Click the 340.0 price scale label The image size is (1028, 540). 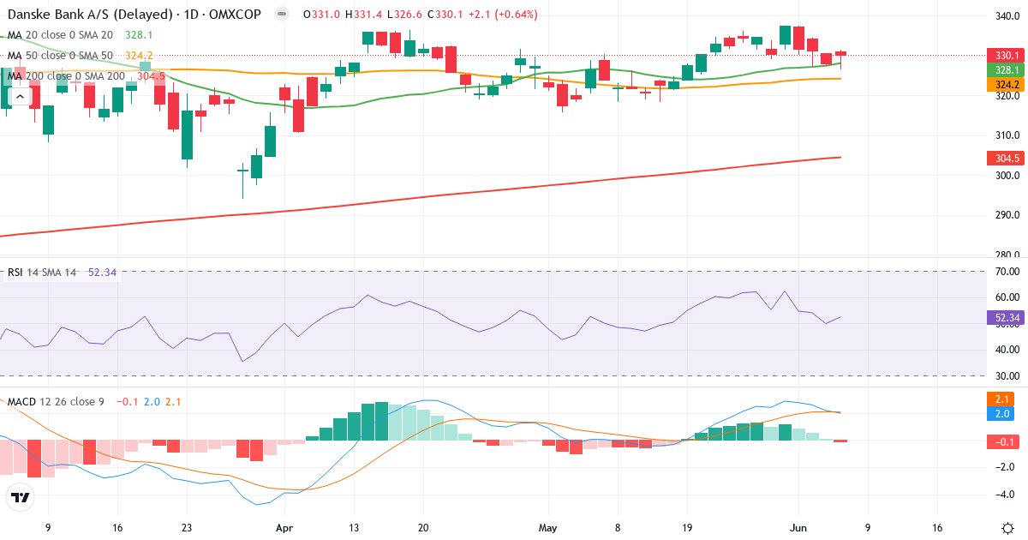pos(1007,16)
